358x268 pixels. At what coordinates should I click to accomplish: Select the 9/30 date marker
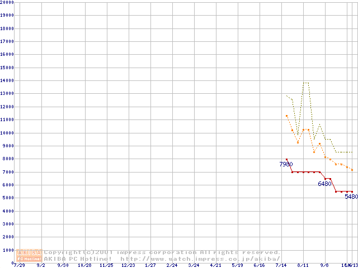point(63,265)
